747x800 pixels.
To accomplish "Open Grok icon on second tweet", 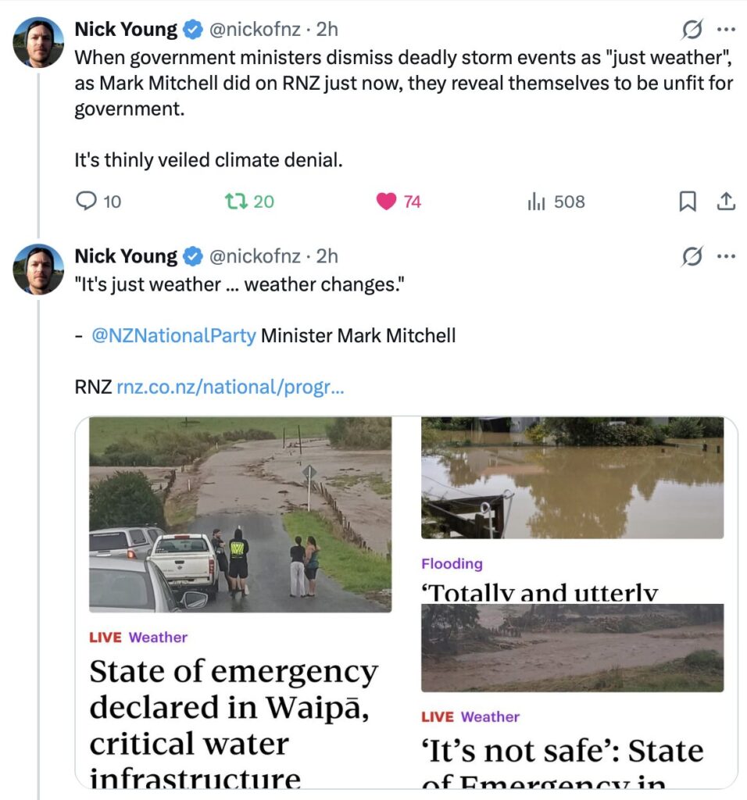I will click(692, 256).
